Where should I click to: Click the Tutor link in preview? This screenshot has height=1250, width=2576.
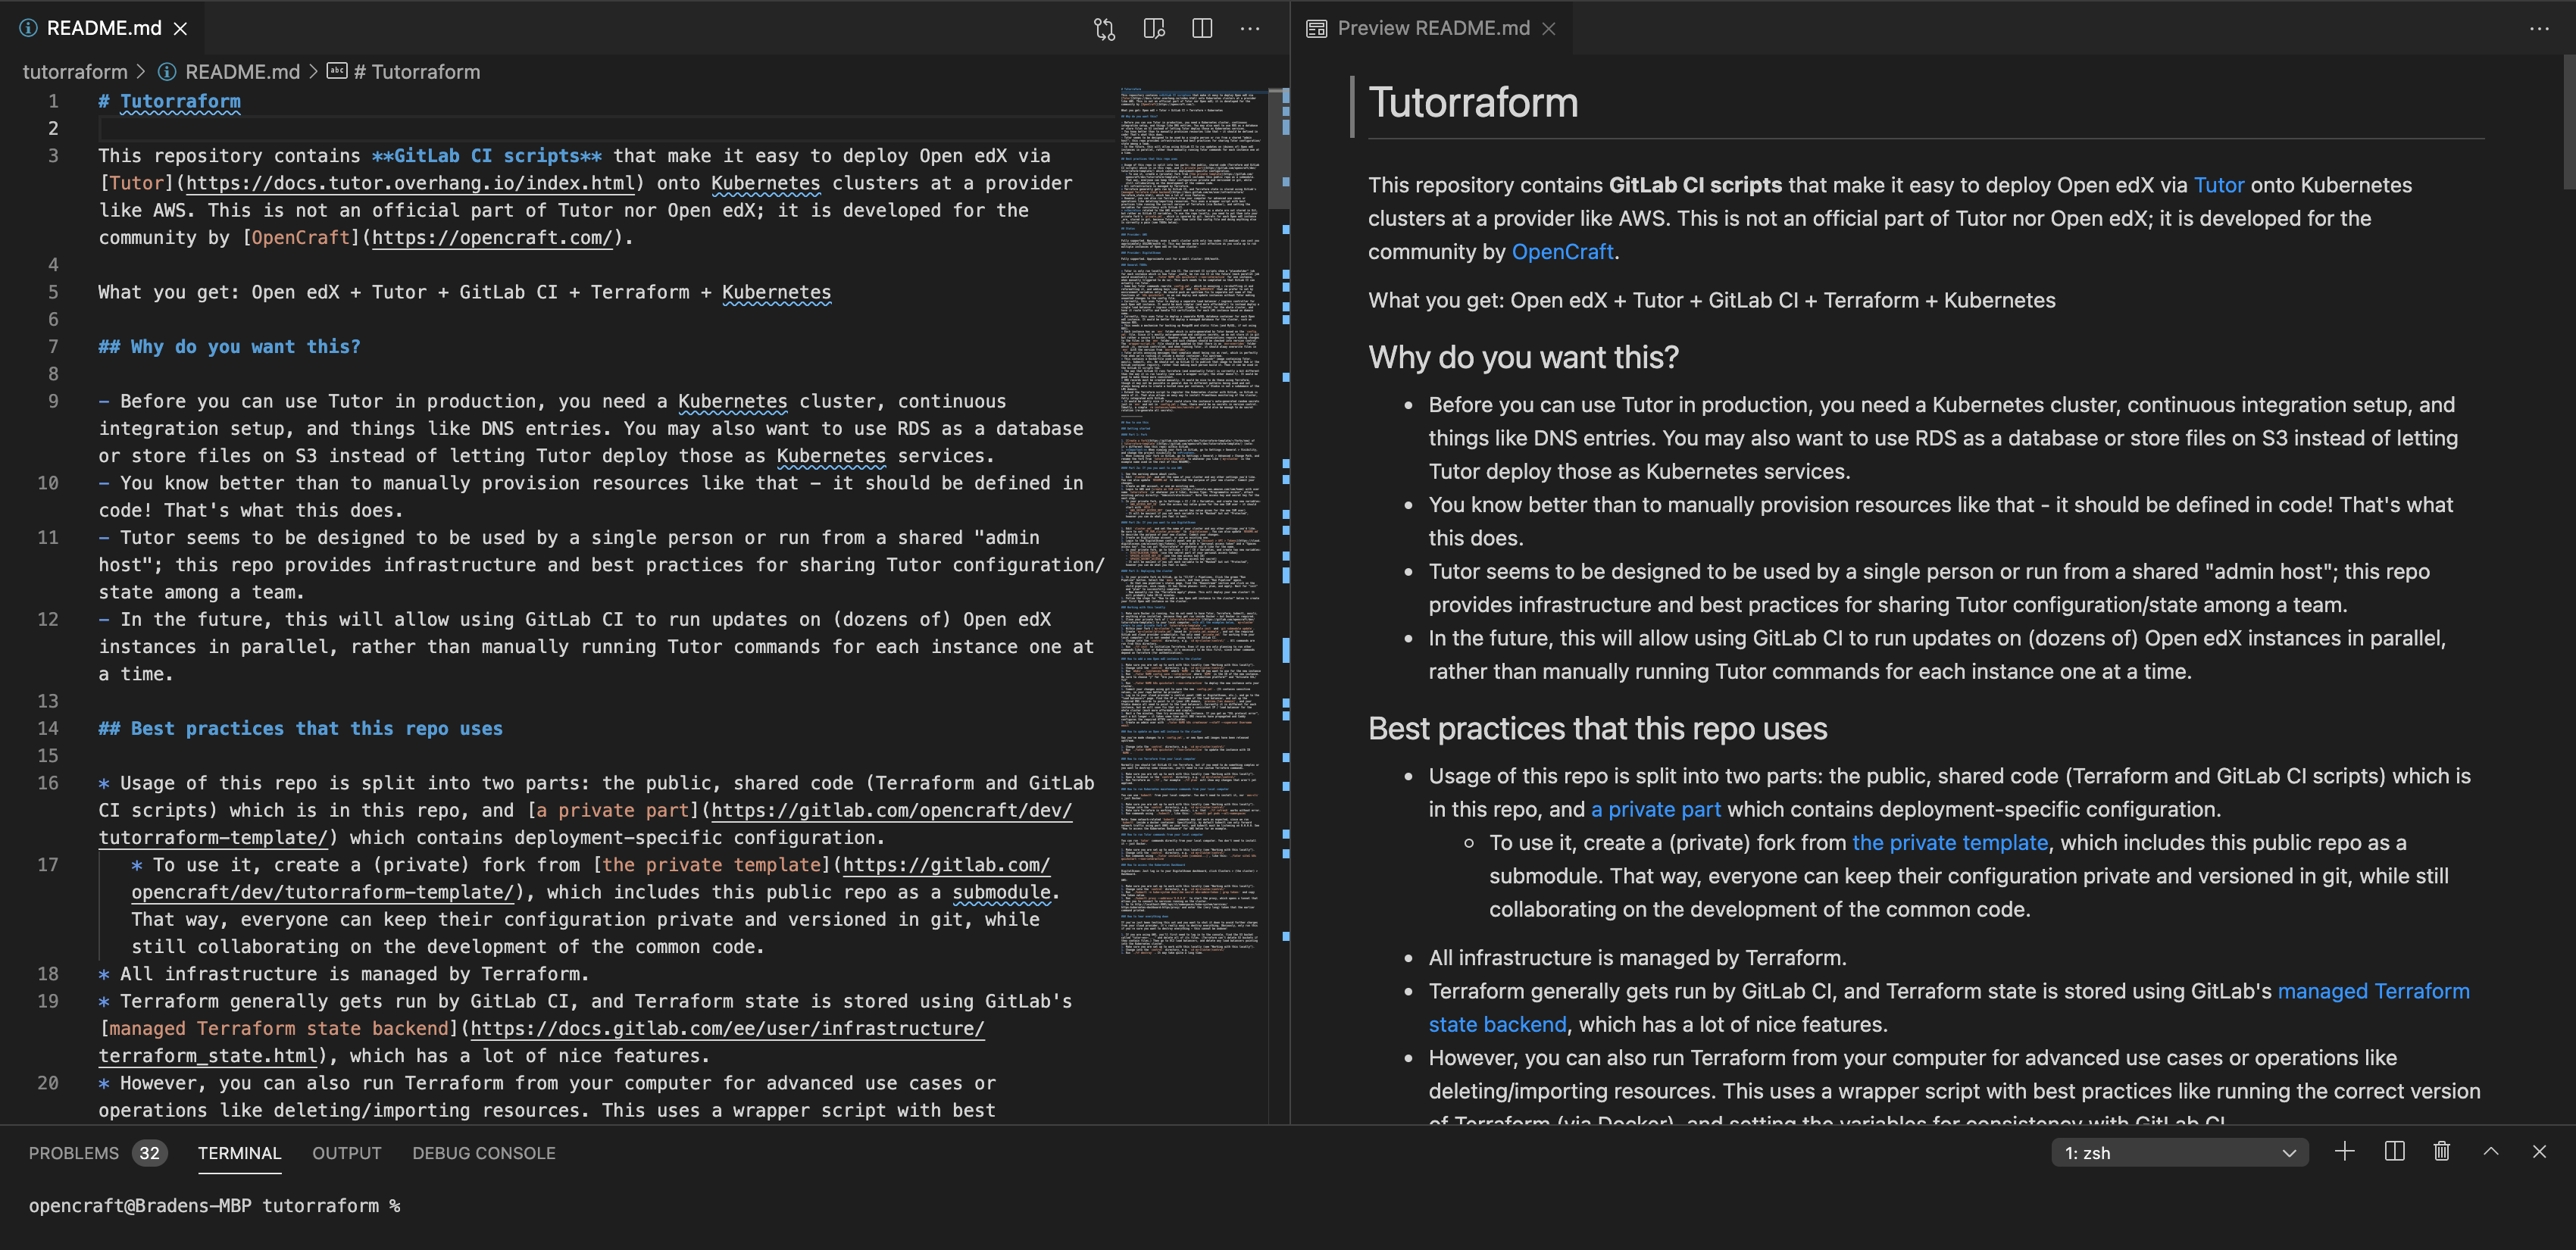coord(2219,185)
